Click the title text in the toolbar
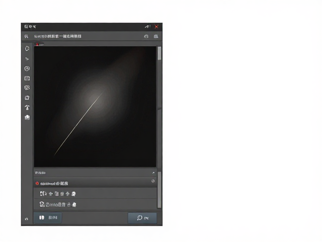Image resolution: width=322 pixels, height=242 pixels. 58,36
